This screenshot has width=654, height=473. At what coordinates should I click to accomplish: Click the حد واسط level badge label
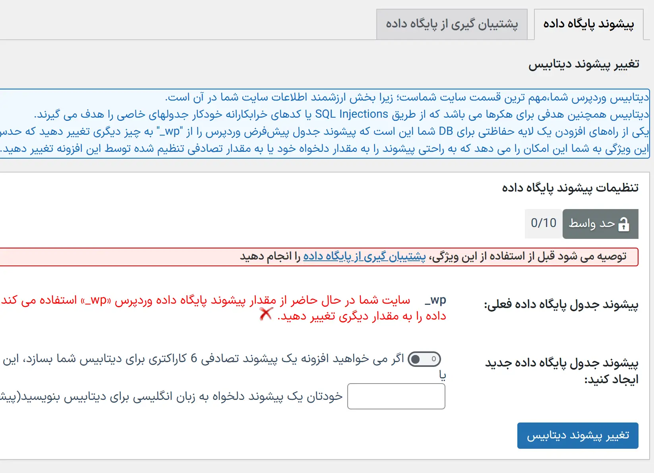[591, 224]
